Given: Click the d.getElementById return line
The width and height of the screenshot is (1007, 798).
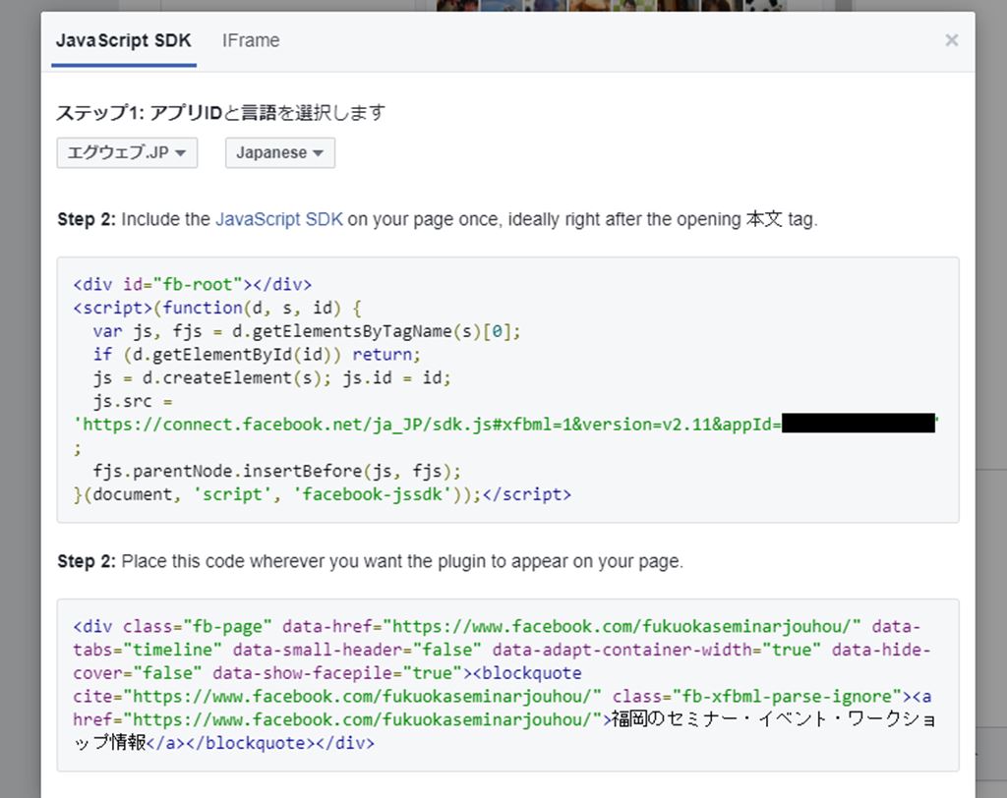Looking at the screenshot, I should [x=257, y=355].
